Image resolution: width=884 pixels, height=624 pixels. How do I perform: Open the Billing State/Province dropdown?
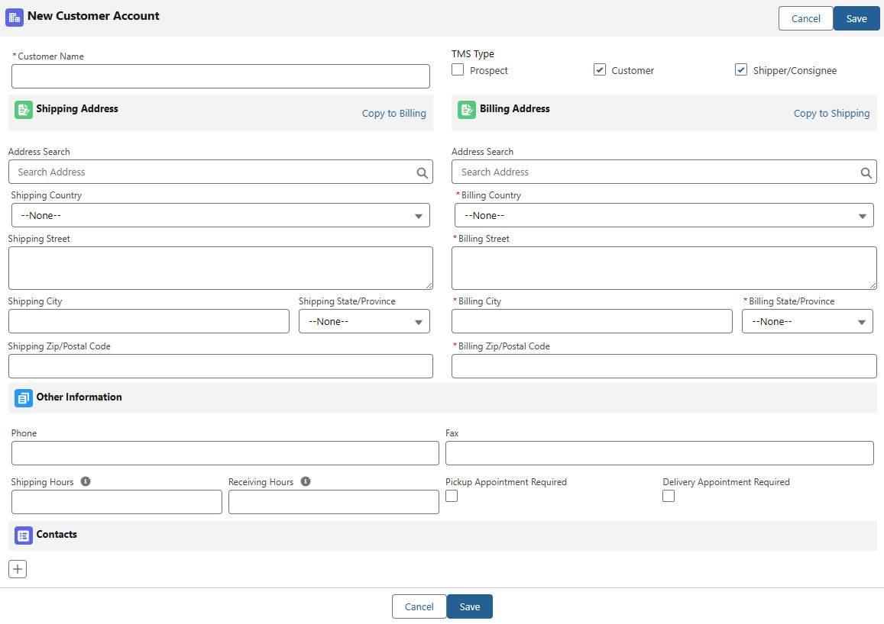pos(808,321)
